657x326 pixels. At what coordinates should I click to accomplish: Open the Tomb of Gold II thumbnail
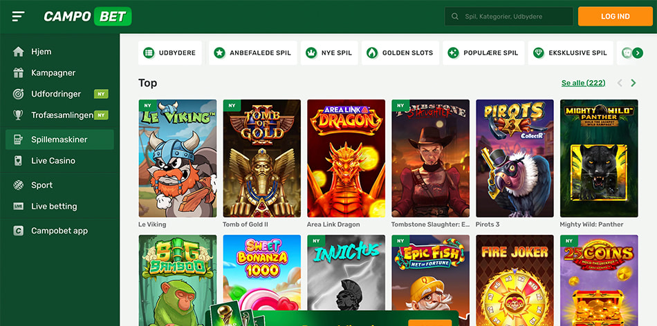pos(261,158)
